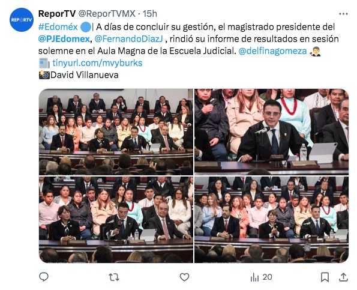Open the top-right magistrate close-up photo

(271, 132)
